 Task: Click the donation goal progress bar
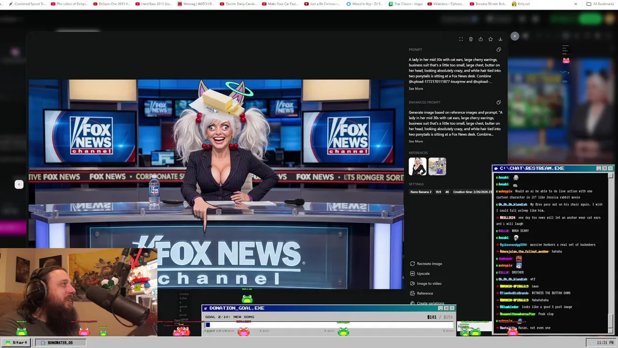pyautogui.click(x=329, y=325)
